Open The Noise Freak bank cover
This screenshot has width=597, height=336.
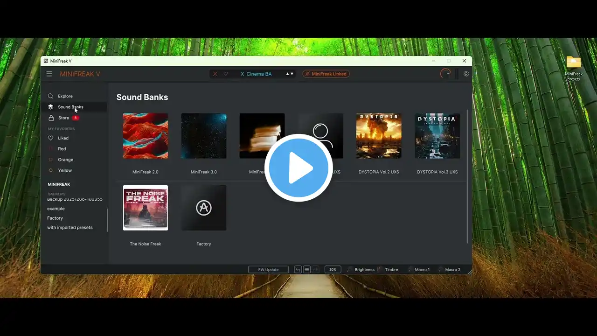[x=146, y=208]
